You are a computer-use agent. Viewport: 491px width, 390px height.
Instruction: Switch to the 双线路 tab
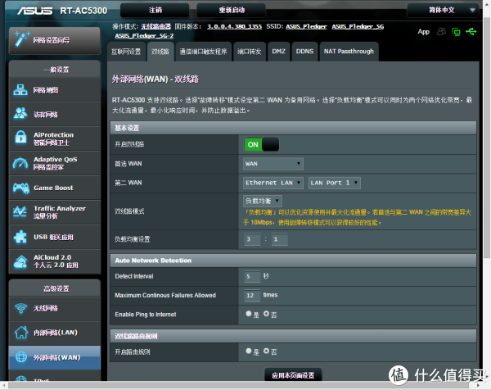coord(160,52)
